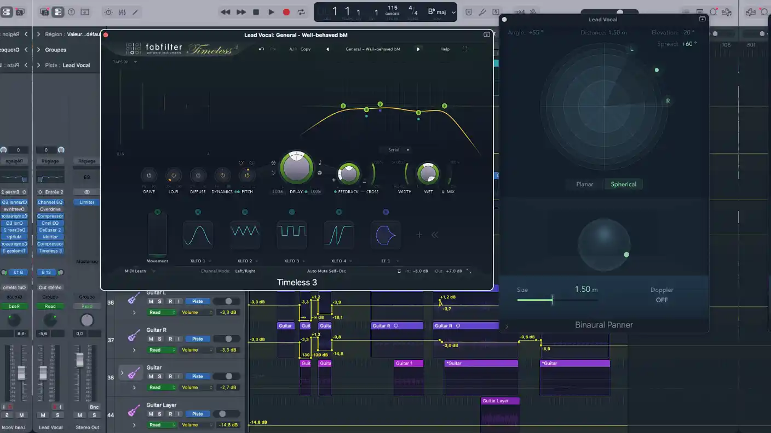Toggle the DYNAMICS power button
This screenshot has width=771, height=433.
click(x=222, y=175)
